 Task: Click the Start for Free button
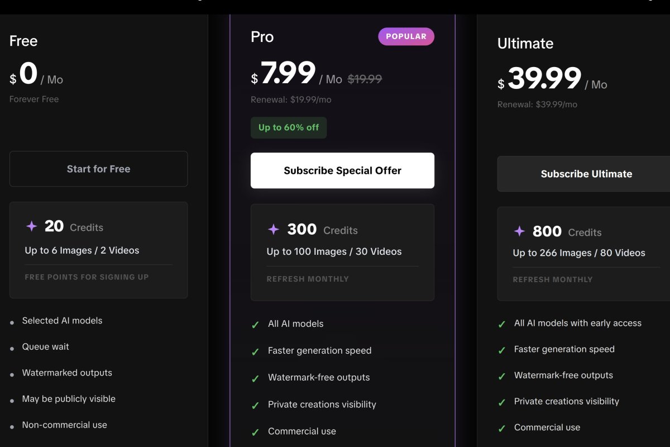click(98, 168)
